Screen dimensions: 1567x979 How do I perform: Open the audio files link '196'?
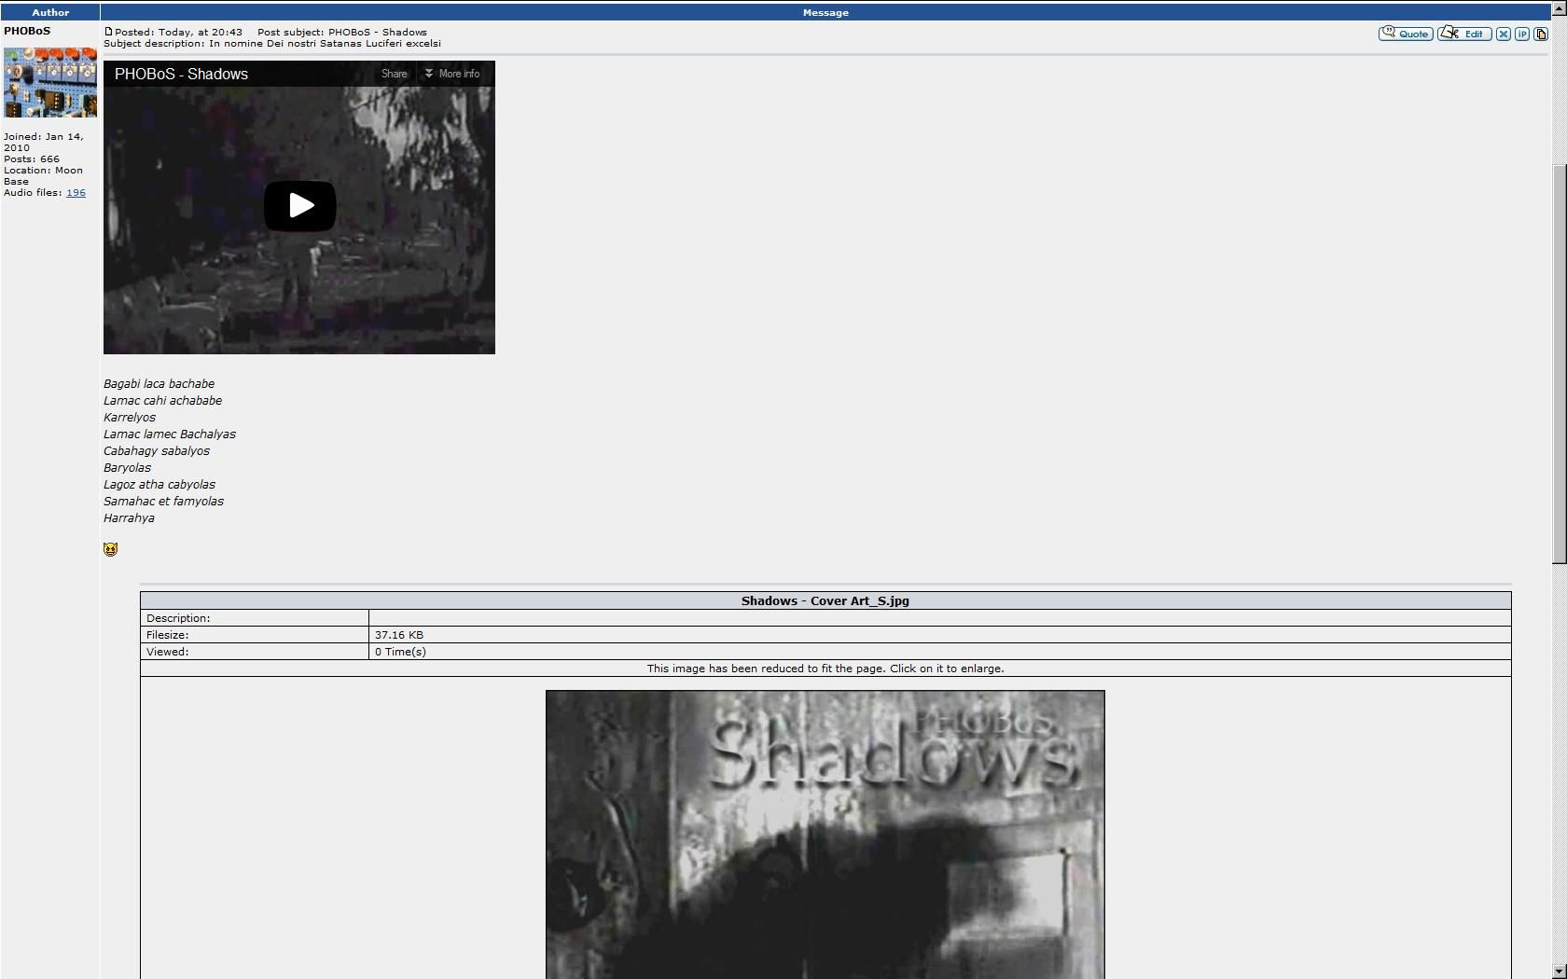[x=76, y=193]
